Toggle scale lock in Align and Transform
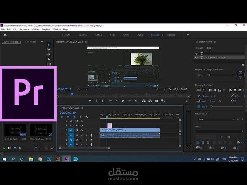 210,101
